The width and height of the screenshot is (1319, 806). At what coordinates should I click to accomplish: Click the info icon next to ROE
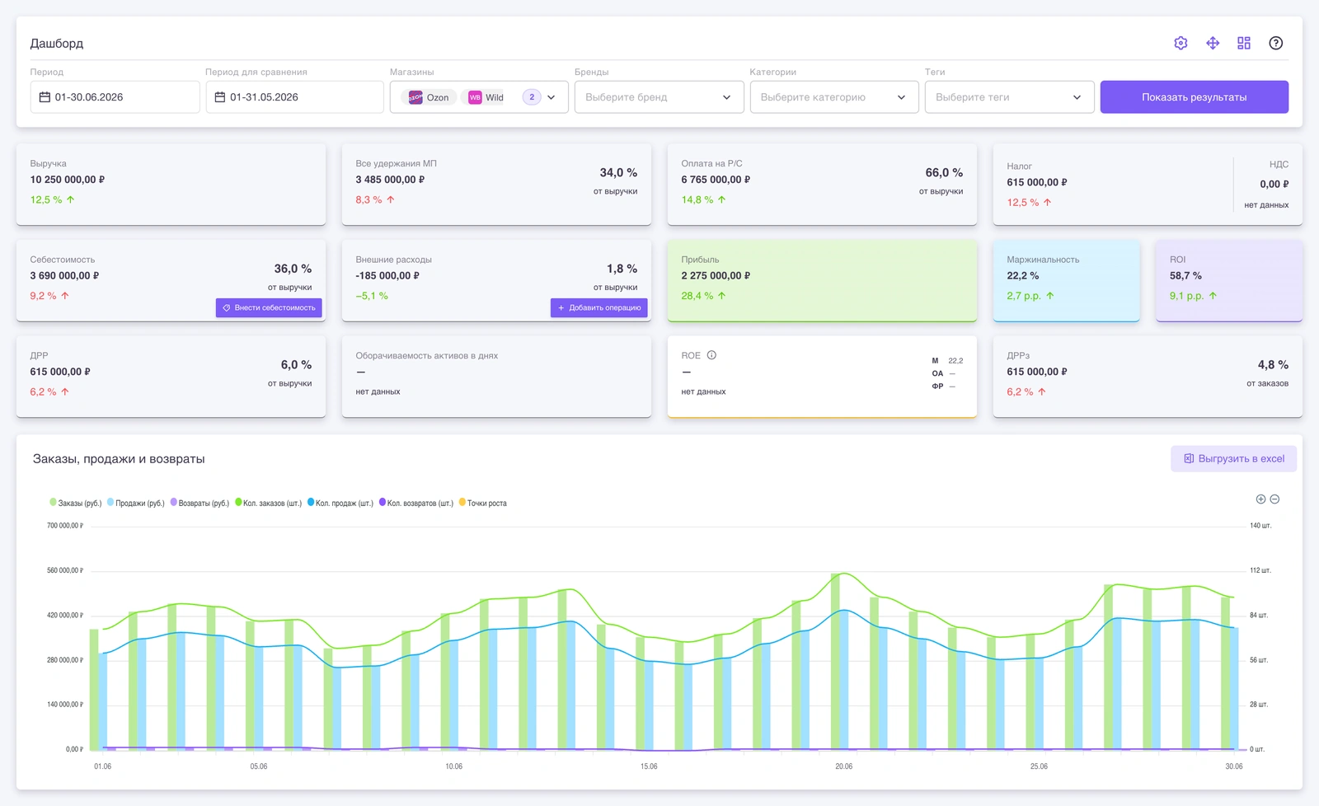(x=711, y=355)
